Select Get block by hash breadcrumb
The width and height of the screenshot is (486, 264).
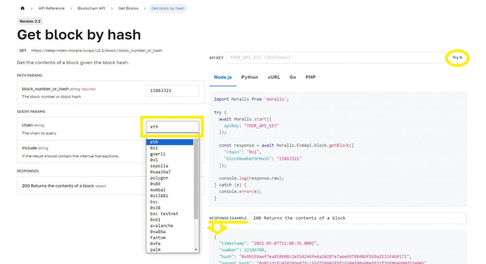click(168, 9)
